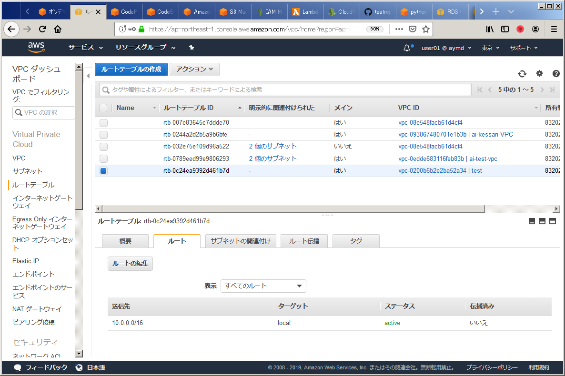Open the Firefox hamburger menu
565x376 pixels.
click(554, 29)
